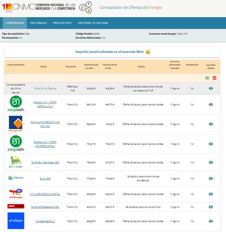Open the RL.2 - GAS offer link
Image resolution: width=226 pixels, height=232 pixels.
(x=45, y=179)
